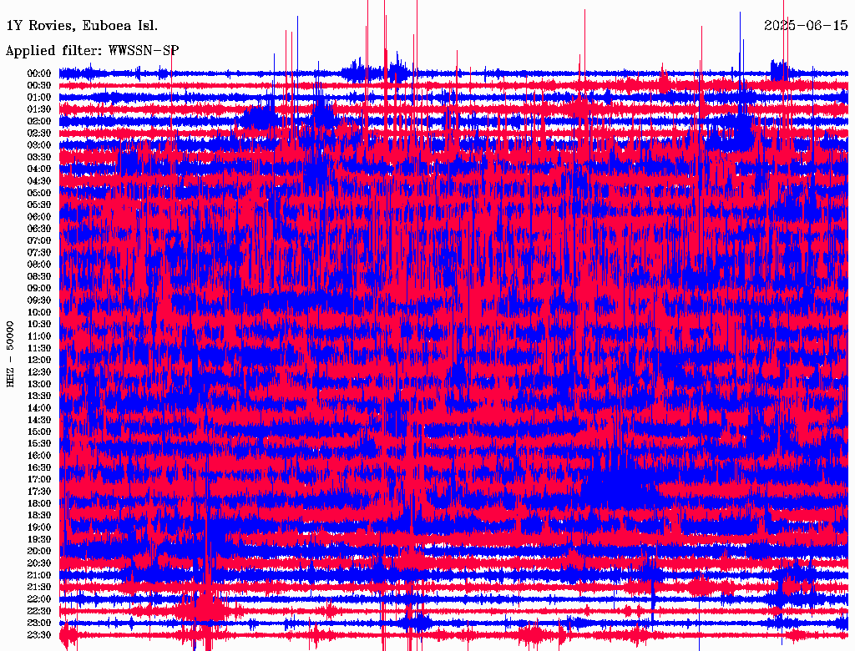Click the station title '1Y Rovies, Euboea Isl.'
The width and height of the screenshot is (855, 651).
point(82,26)
